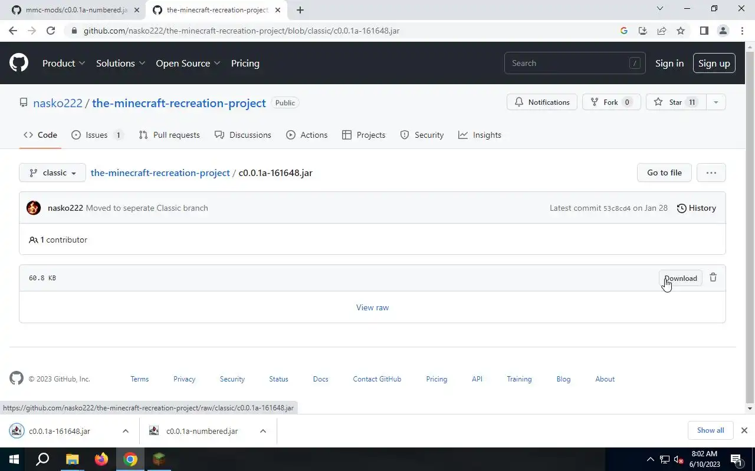
Task: Click the Notifications button
Action: tap(541, 102)
